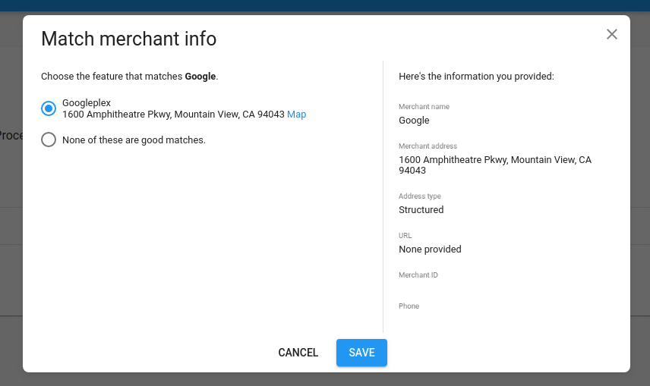650x386 pixels.
Task: Choose the 'None of these are good matches' radio button
Action: coord(49,140)
